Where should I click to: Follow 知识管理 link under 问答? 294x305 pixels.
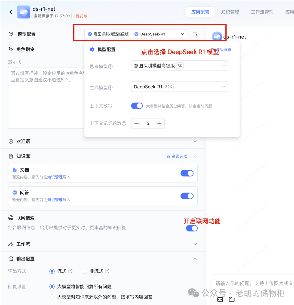pos(55,200)
